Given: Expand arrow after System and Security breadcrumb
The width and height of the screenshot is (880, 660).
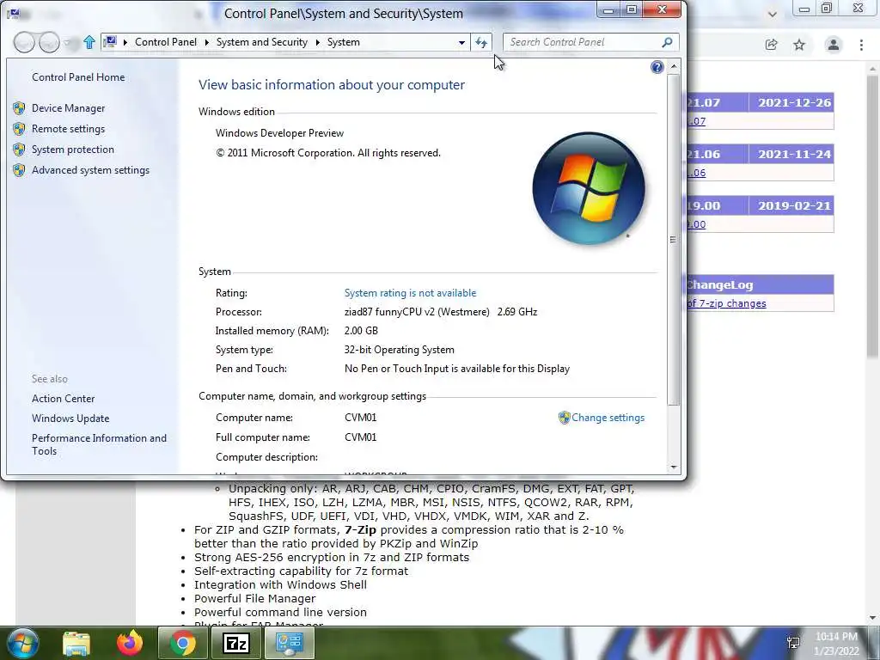Looking at the screenshot, I should (x=317, y=42).
